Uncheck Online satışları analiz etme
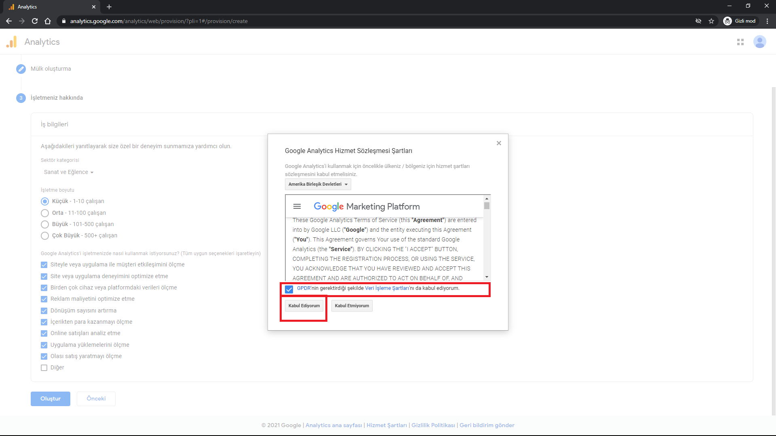The height and width of the screenshot is (436, 776). [44, 333]
